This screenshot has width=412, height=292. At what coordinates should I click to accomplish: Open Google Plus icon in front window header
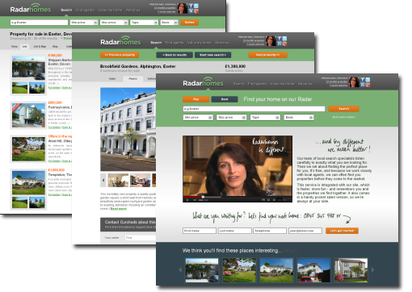click(x=368, y=85)
